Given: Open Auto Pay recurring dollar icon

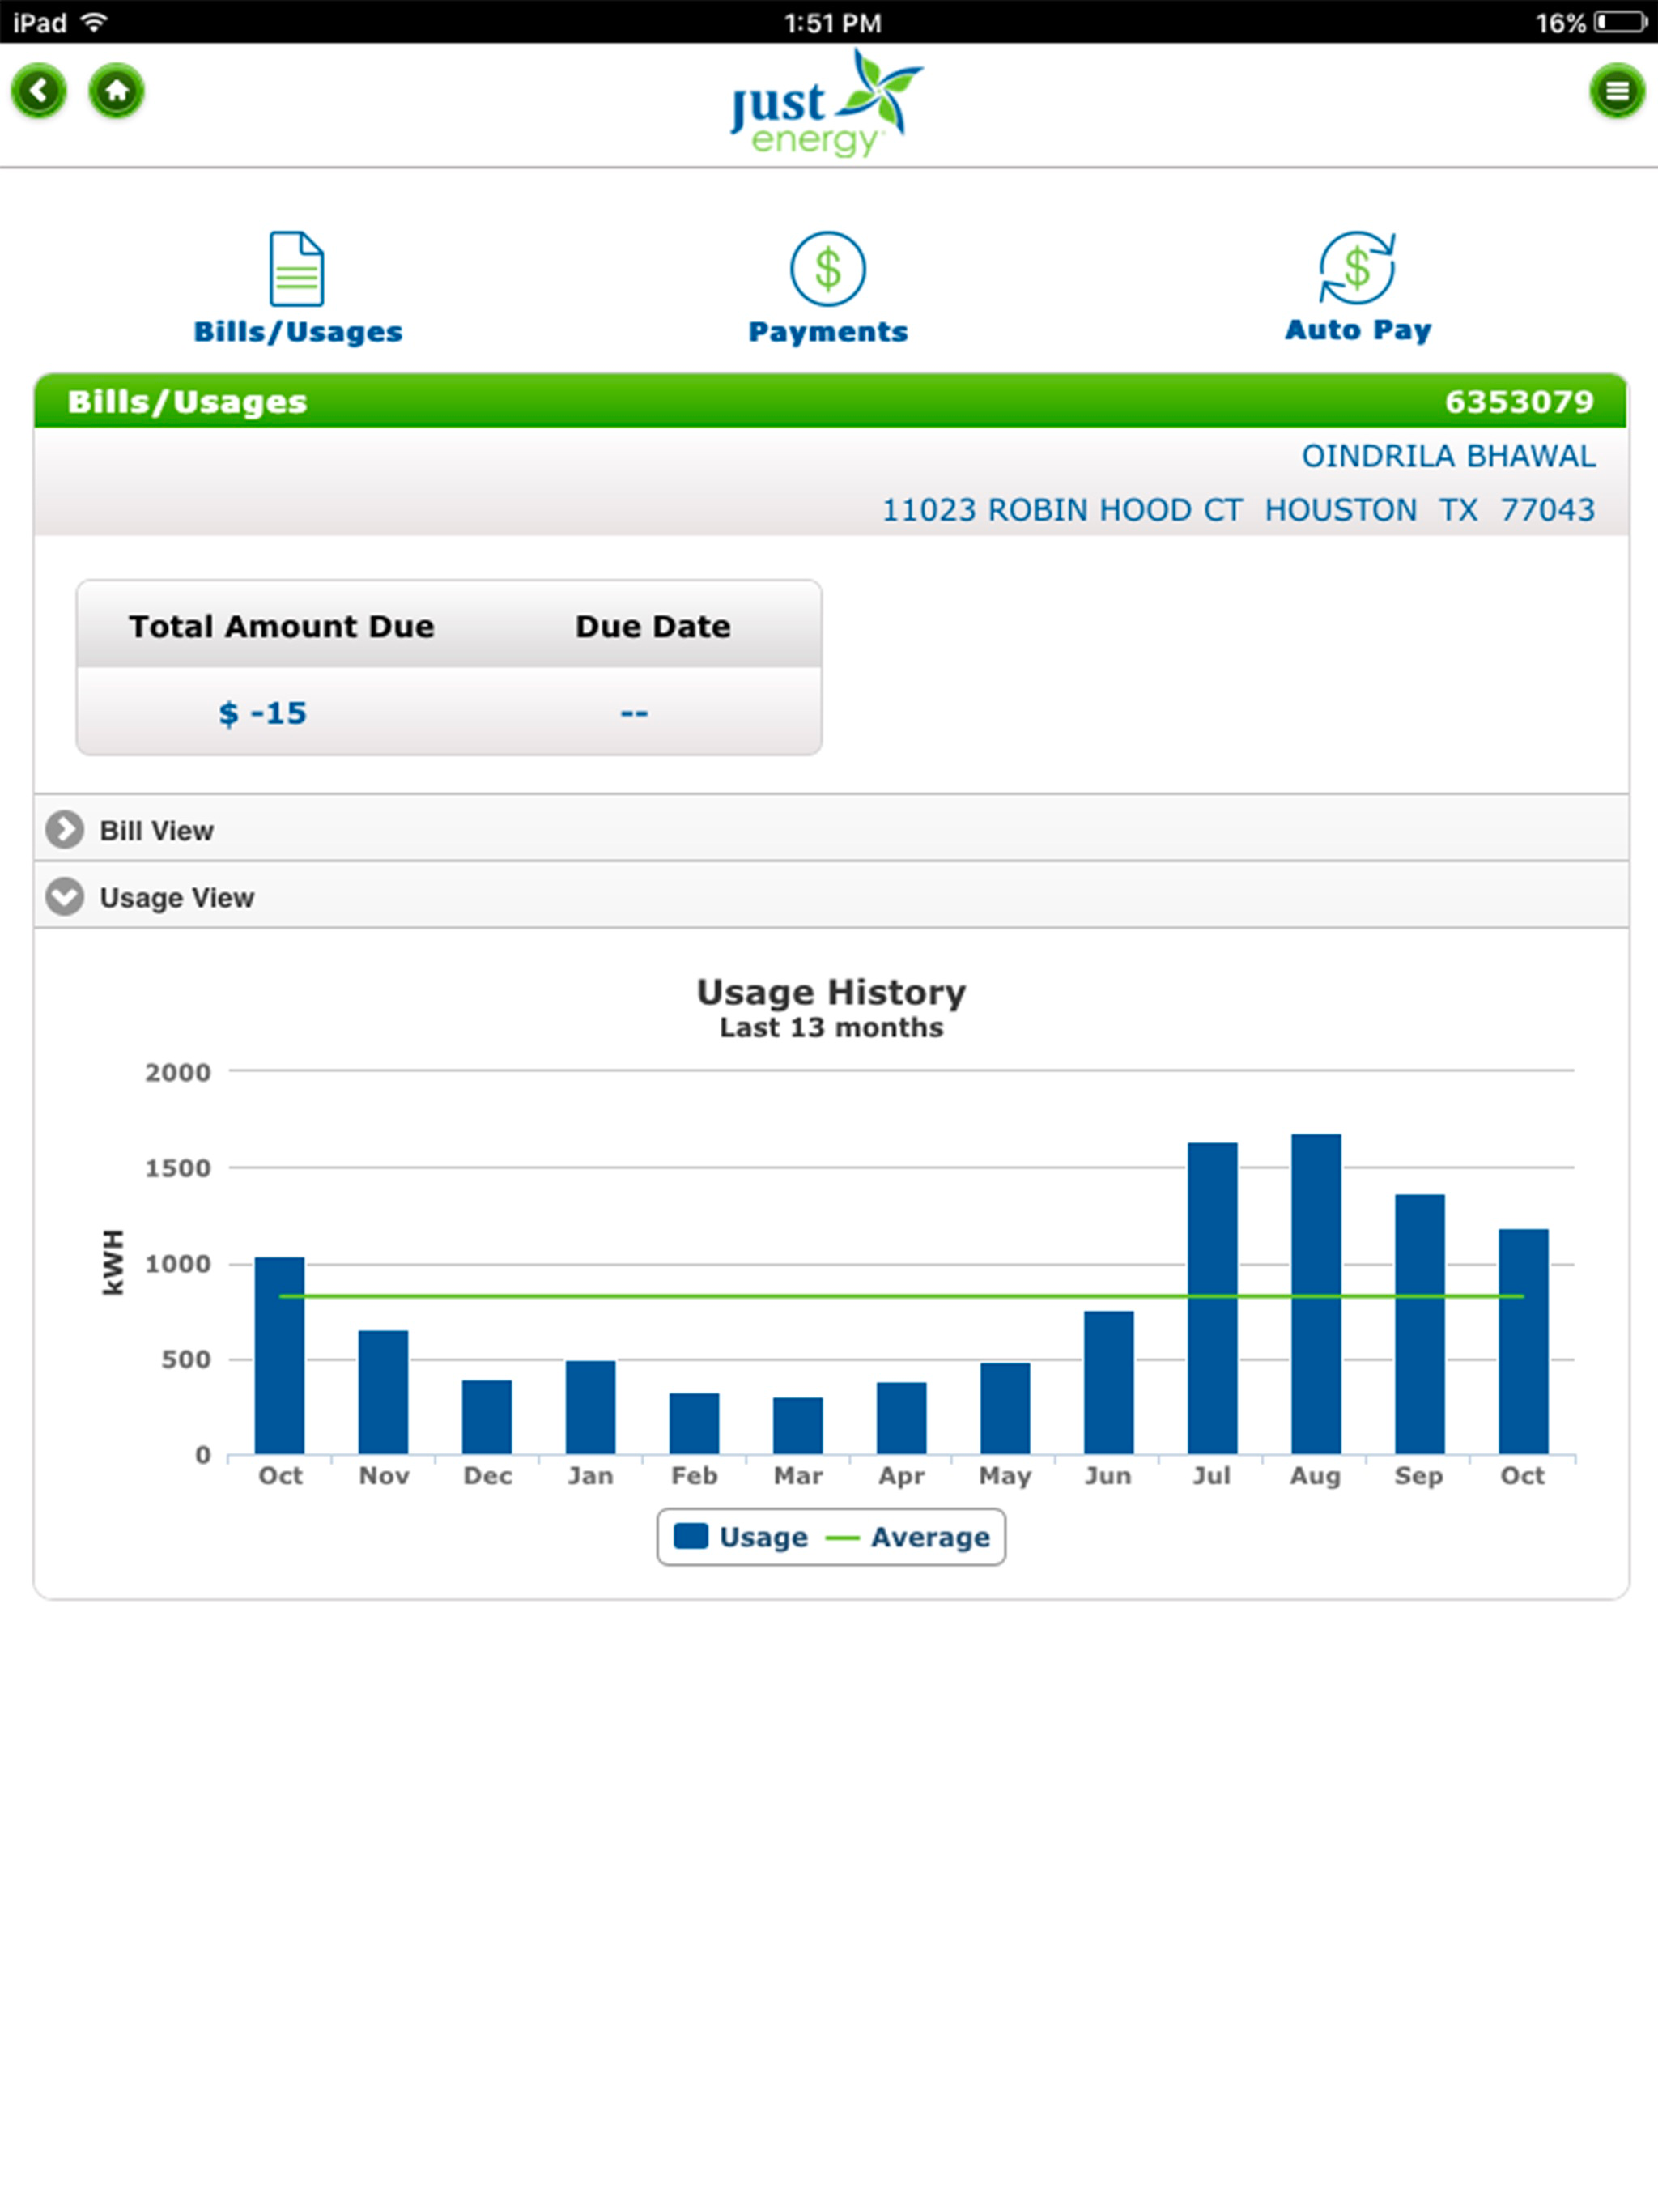Looking at the screenshot, I should pos(1357,268).
